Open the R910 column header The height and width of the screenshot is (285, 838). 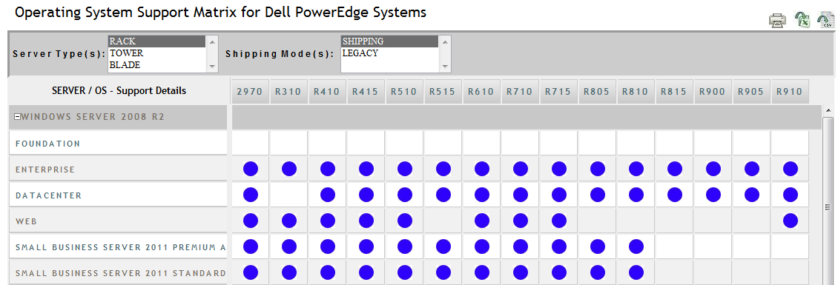(789, 92)
